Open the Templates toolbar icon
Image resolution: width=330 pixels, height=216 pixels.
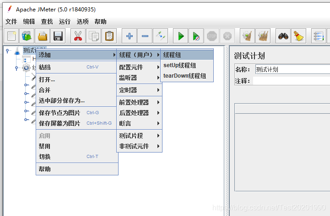tap(27, 36)
